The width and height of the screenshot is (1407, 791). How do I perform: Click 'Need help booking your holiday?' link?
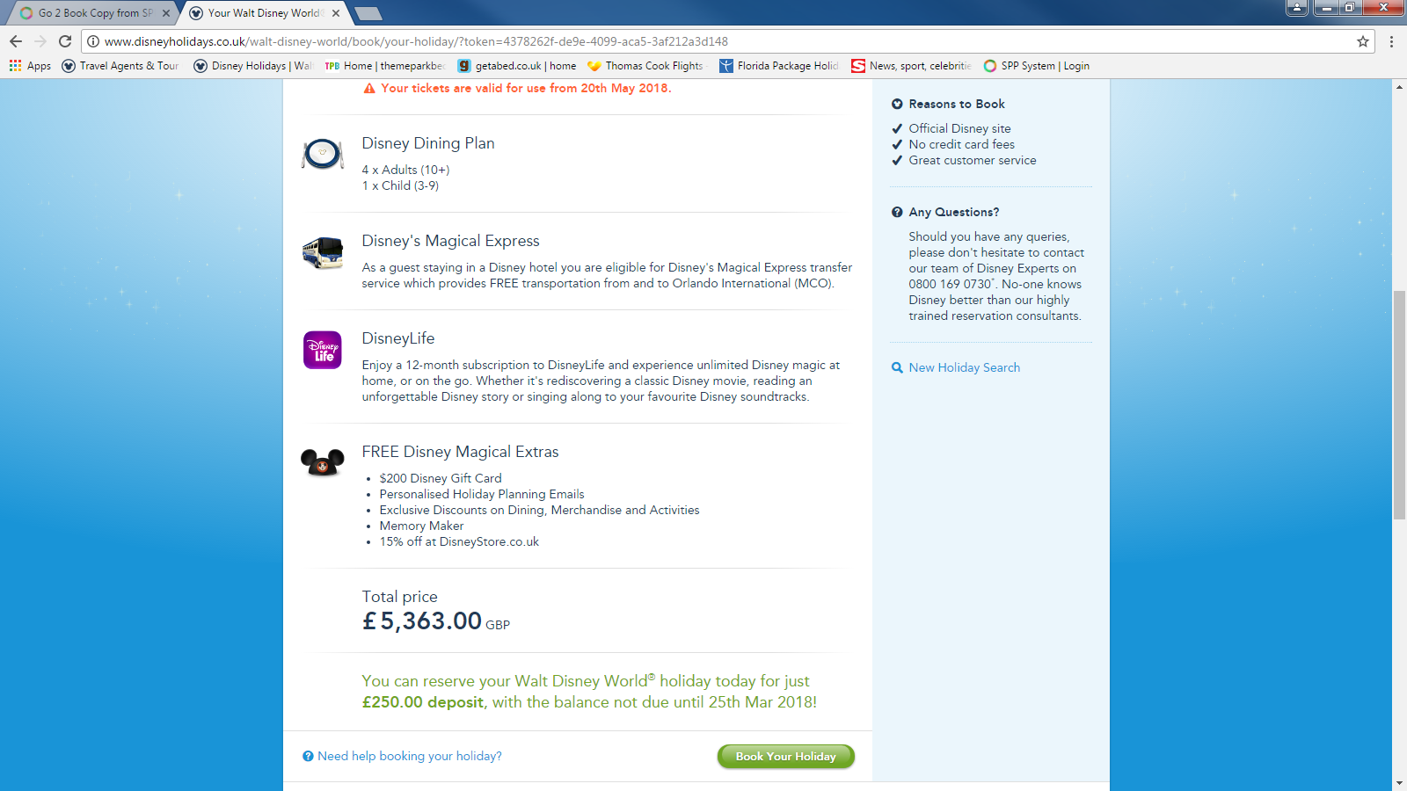point(410,756)
